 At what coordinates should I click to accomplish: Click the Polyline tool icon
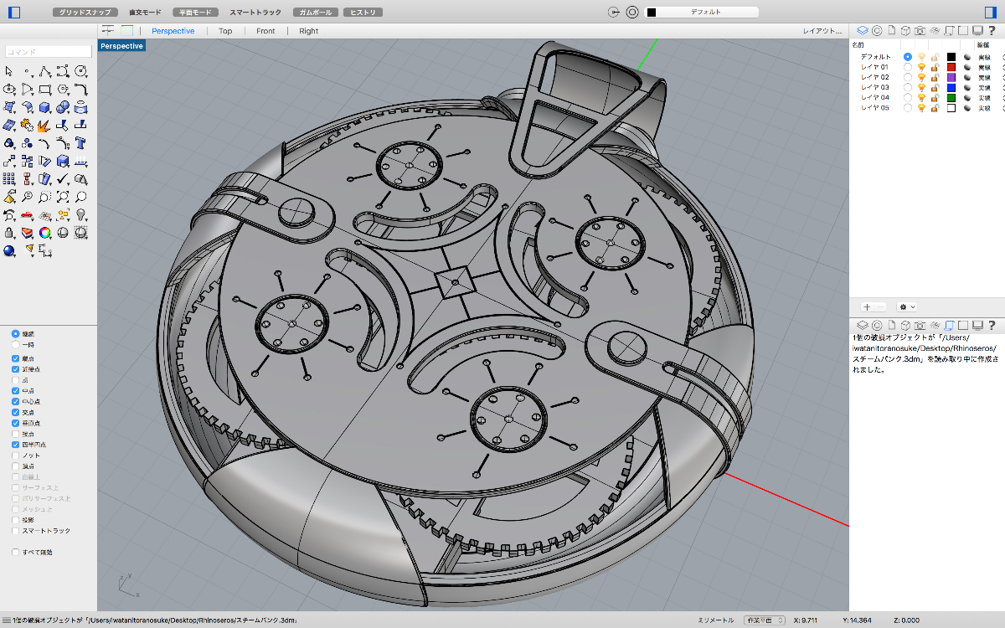click(45, 71)
